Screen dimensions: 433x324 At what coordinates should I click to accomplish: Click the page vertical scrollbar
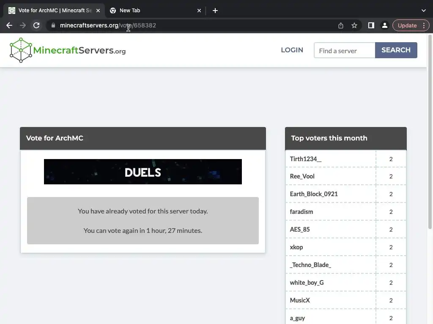pyautogui.click(x=430, y=132)
